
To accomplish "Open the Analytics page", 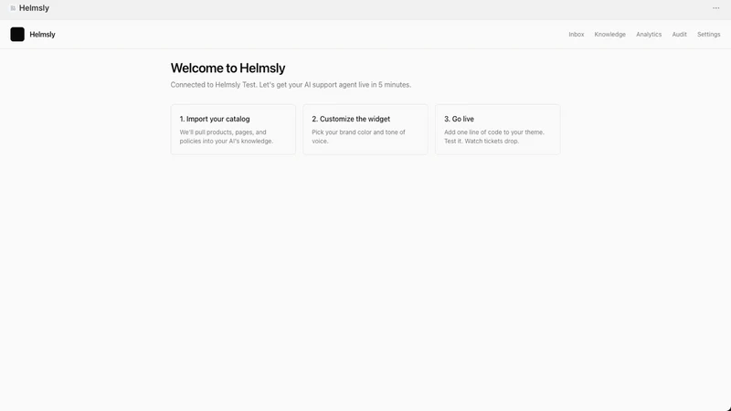I will (x=649, y=34).
